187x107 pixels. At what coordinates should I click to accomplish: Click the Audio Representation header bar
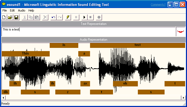(x=93, y=40)
